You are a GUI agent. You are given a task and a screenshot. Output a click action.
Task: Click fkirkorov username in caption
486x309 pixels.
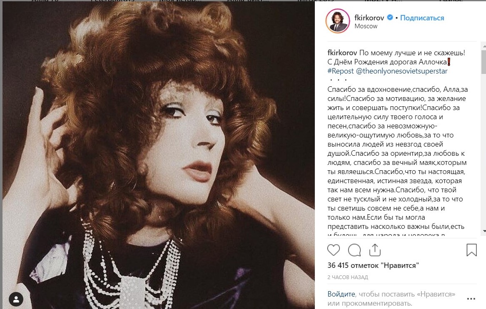point(342,53)
